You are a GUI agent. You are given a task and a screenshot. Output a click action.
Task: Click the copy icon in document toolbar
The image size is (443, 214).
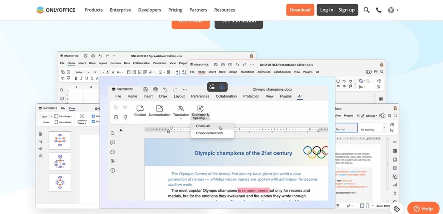116,107
